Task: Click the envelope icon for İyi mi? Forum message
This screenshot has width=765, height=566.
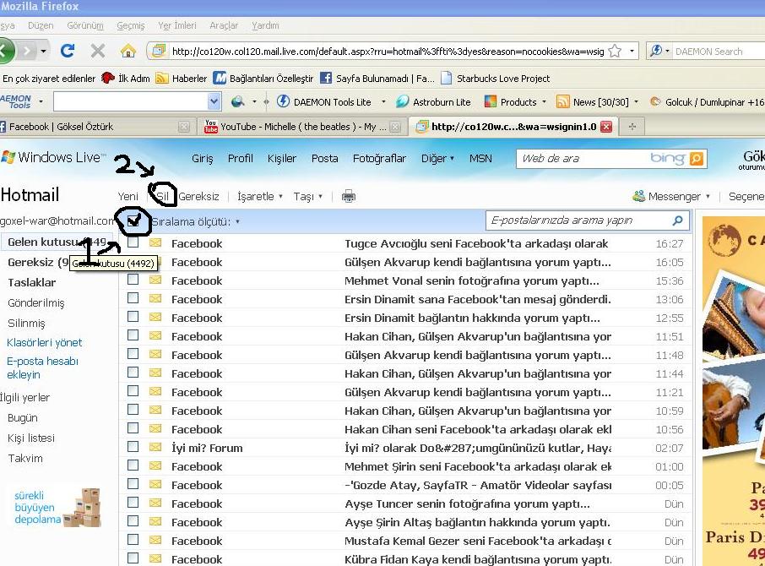Action: point(155,448)
